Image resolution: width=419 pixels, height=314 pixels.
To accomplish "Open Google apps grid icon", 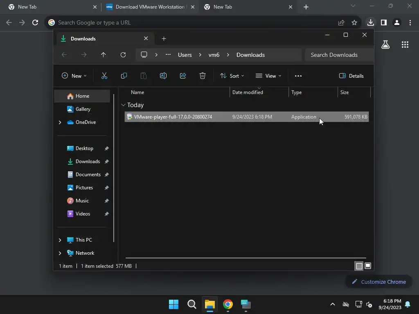I will (405, 45).
